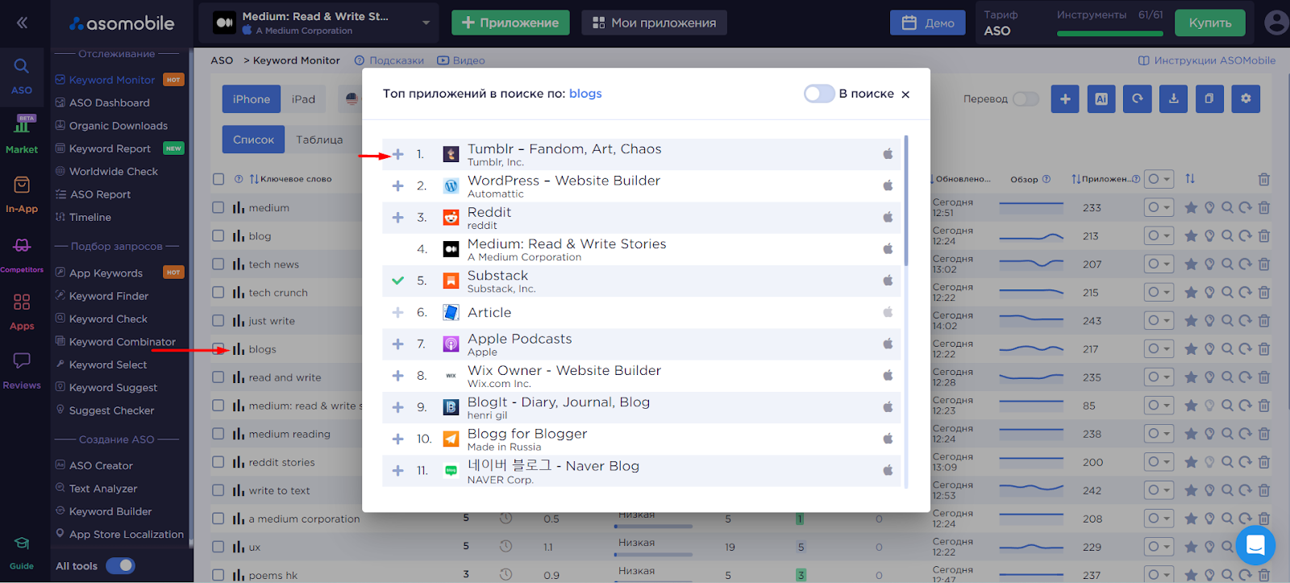Add Reddit app with the plus icon

397,217
